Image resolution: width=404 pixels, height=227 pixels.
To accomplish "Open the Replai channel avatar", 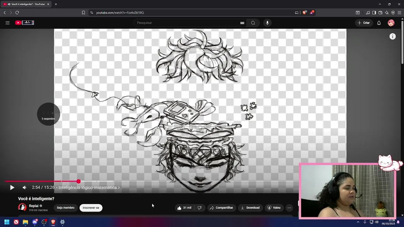I will 22,207.
